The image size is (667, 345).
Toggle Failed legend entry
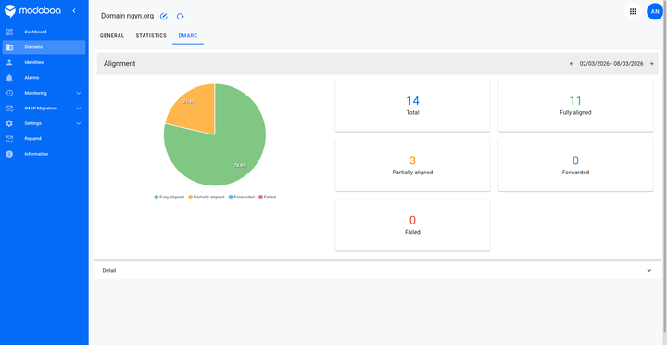[267, 198]
